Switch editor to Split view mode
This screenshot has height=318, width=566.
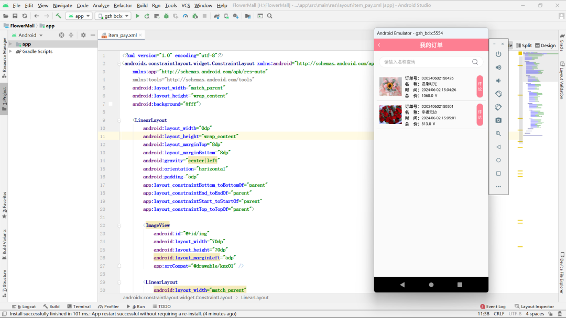pos(523,46)
